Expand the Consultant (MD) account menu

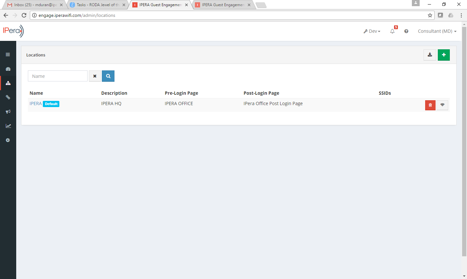pyautogui.click(x=437, y=31)
